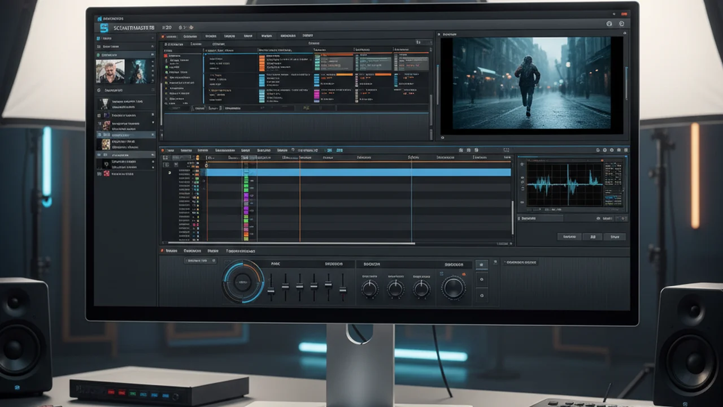Click the blue S application logo icon

103,27
